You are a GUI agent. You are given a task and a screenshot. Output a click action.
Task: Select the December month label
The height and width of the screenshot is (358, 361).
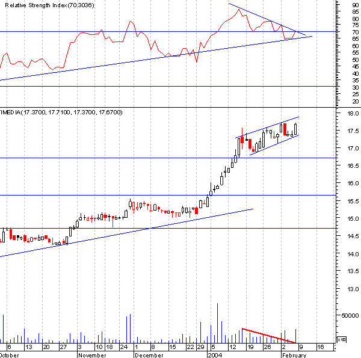point(149,355)
